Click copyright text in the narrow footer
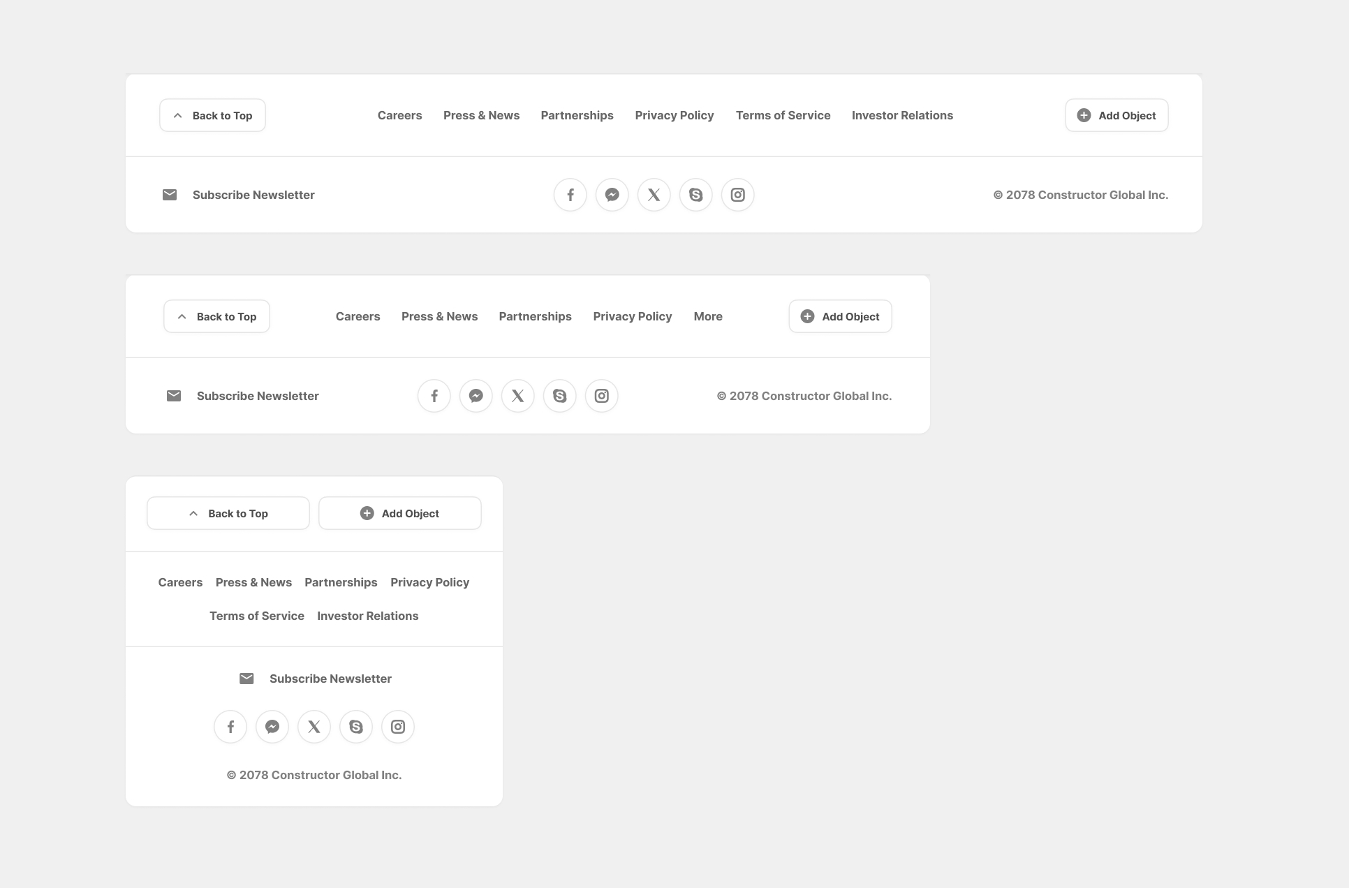The image size is (1349, 888). (314, 775)
